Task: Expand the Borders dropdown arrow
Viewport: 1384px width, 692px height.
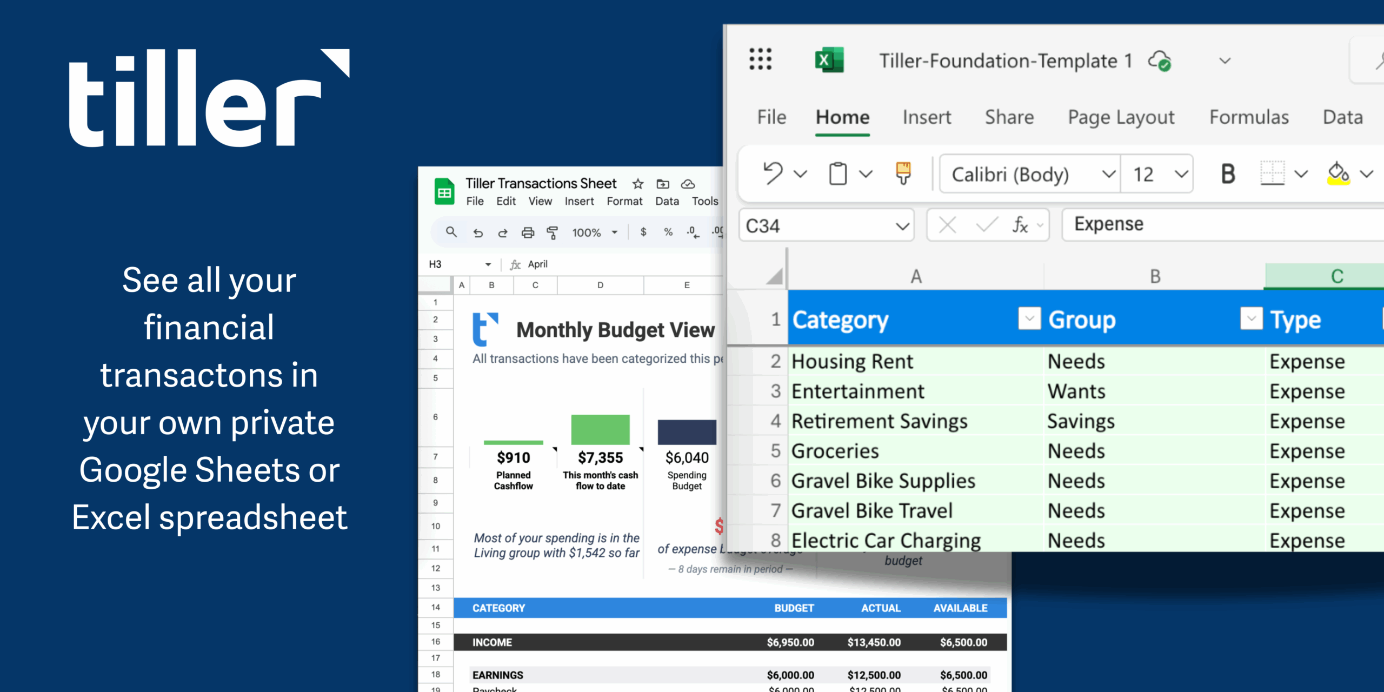Action: click(1301, 174)
